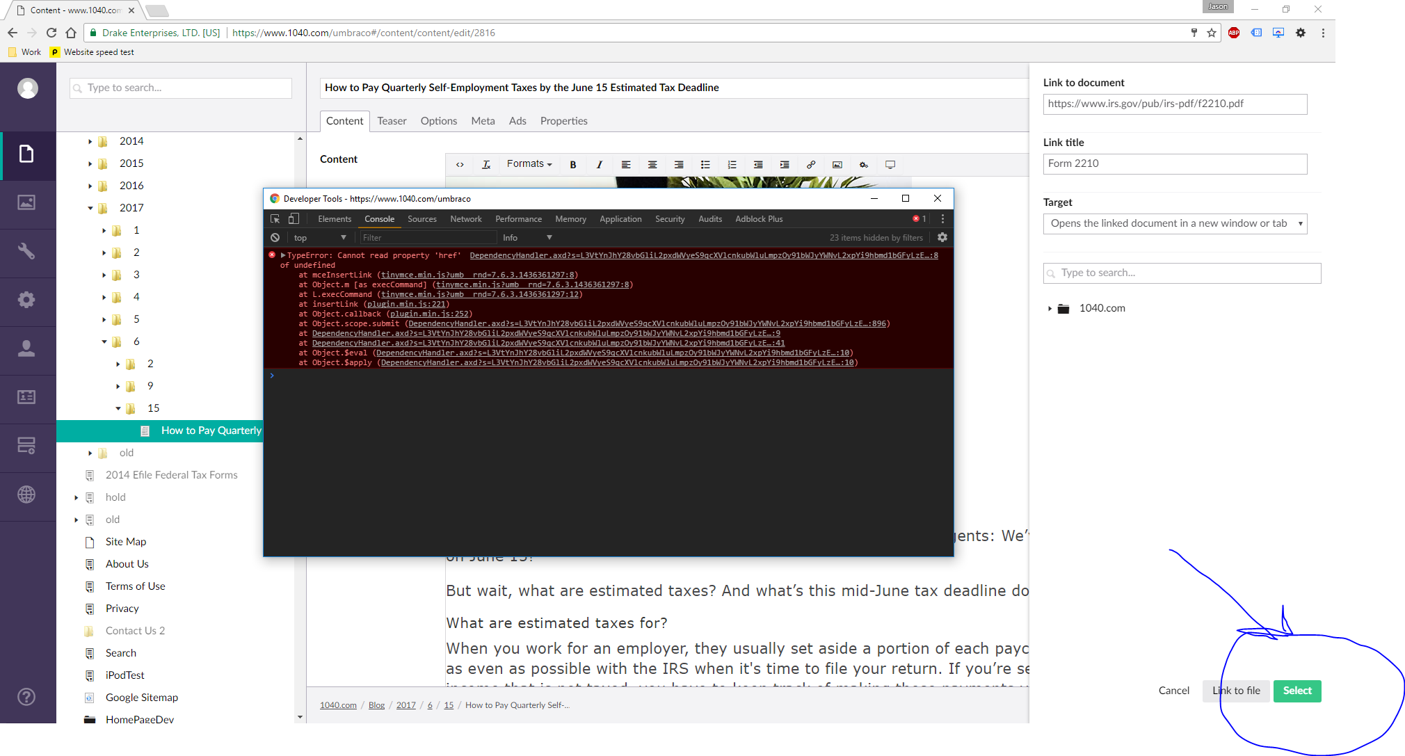The width and height of the screenshot is (1405, 756).
Task: Collapse the 2017 folder in tree
Action: point(90,208)
